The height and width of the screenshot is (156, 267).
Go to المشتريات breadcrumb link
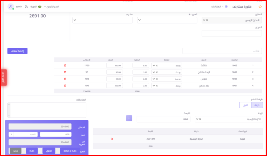pyautogui.click(x=216, y=7)
